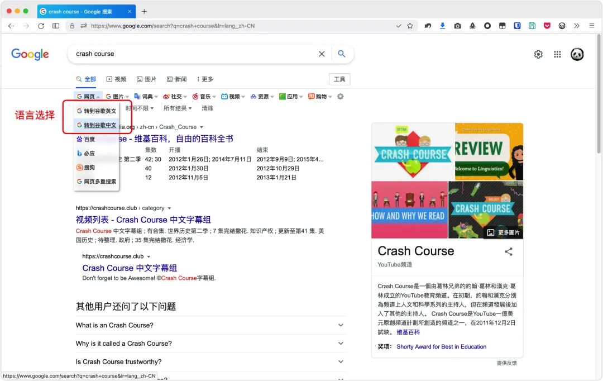The width and height of the screenshot is (603, 381).
Task: Click 清除 to clear filters
Action: (x=207, y=108)
